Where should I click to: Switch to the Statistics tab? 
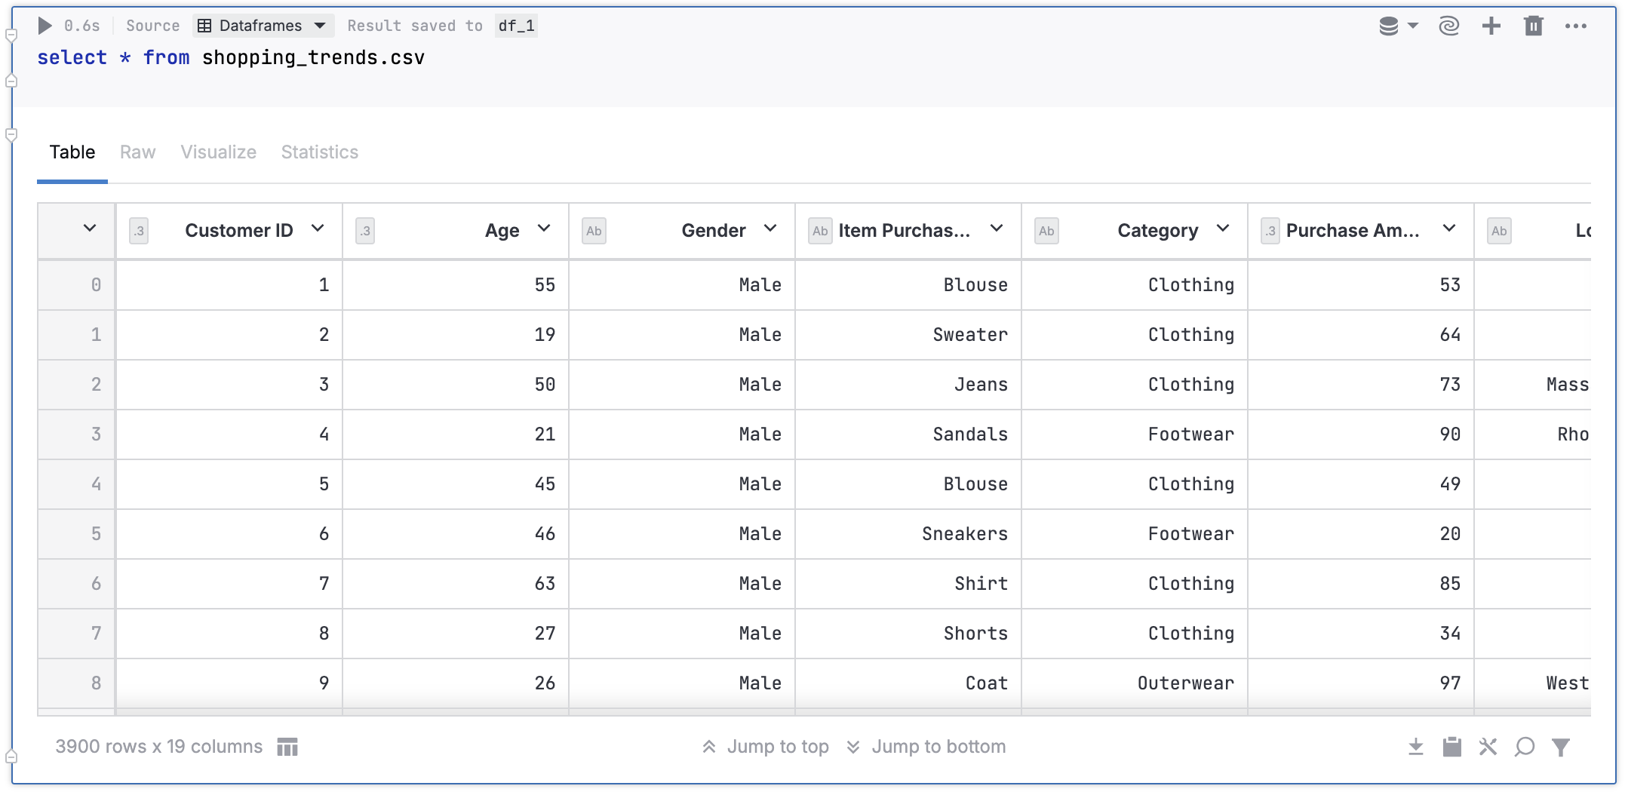pos(319,152)
